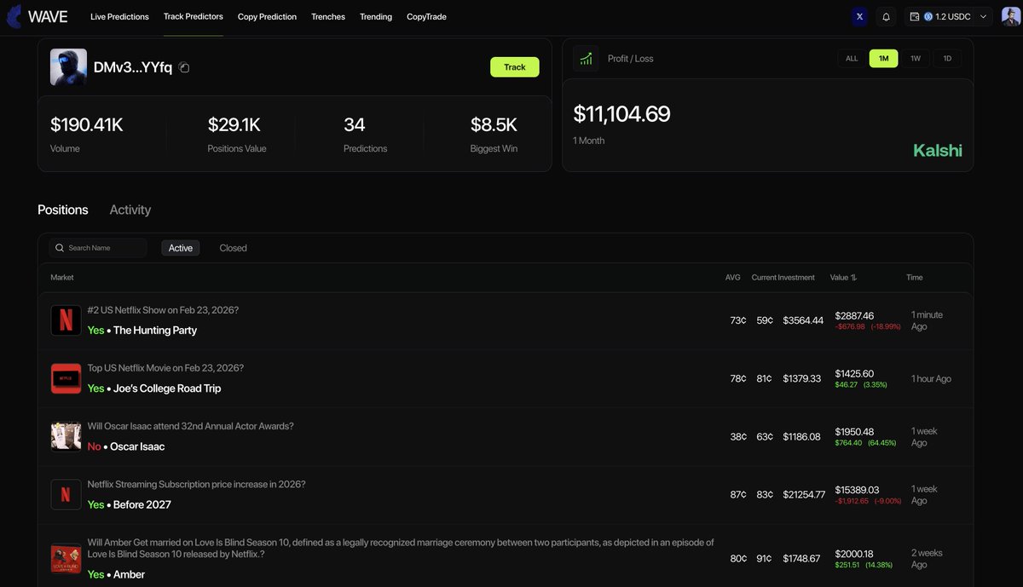Open the CopyTrade page
Image resolution: width=1023 pixels, height=587 pixels.
[x=426, y=16]
